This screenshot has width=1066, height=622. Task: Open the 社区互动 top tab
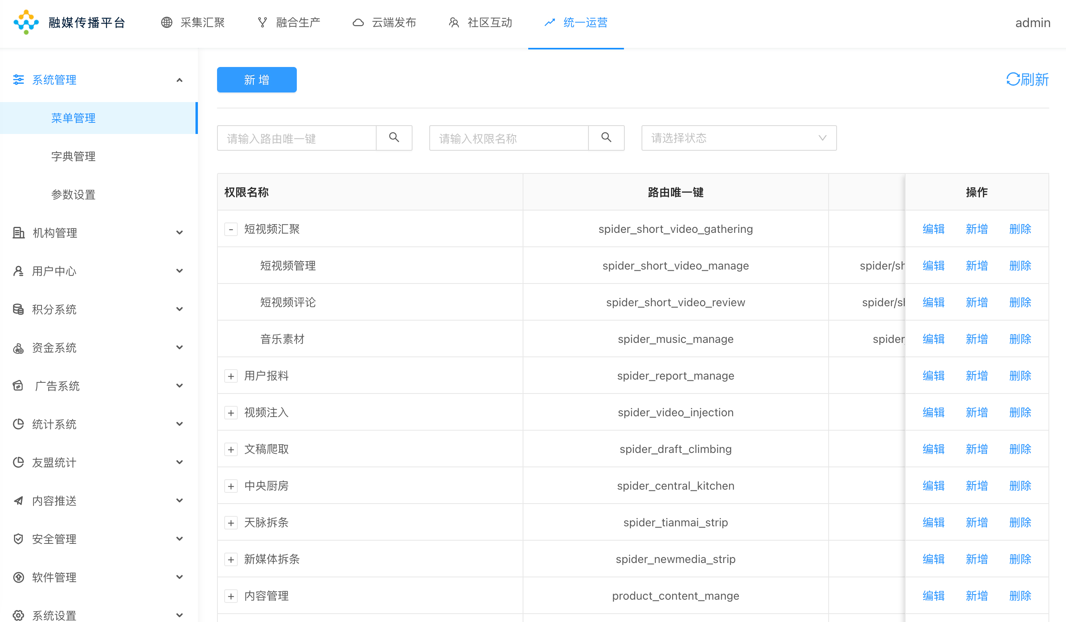tap(480, 22)
